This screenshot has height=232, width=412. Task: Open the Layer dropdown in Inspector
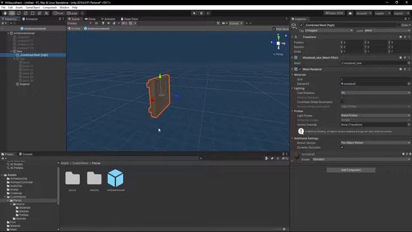[x=386, y=30]
